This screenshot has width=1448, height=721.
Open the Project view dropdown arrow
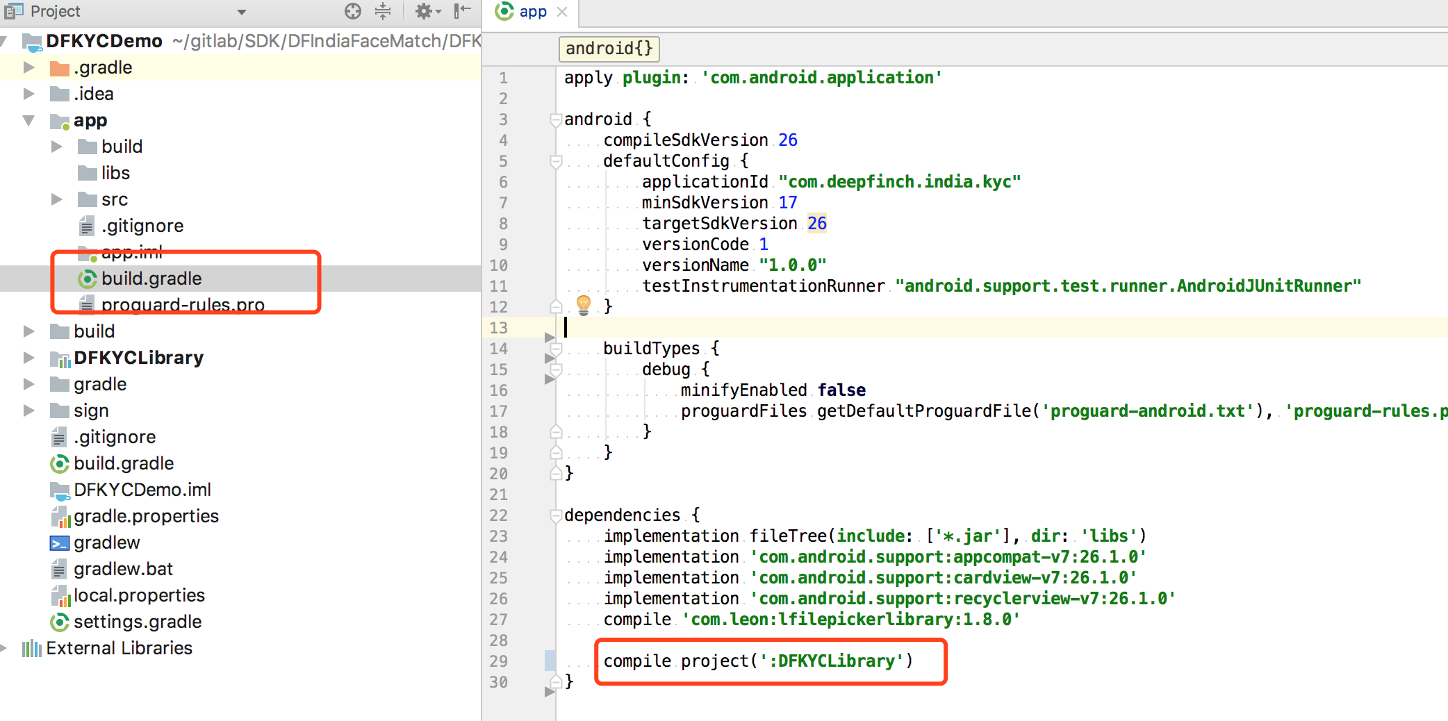pyautogui.click(x=242, y=12)
